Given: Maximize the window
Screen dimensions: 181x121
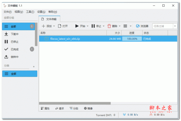Looking at the screenshot, I should point(163,5).
